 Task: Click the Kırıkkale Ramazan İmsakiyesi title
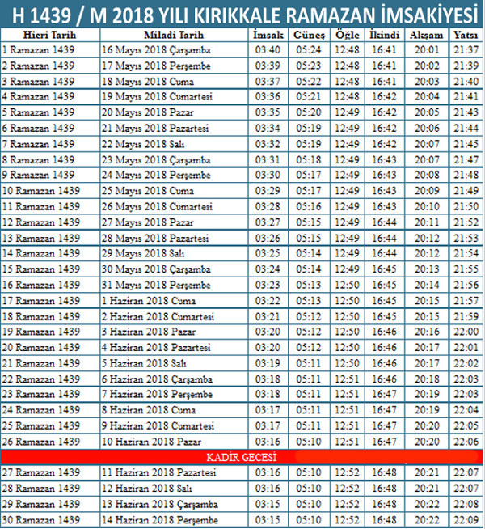(242, 14)
